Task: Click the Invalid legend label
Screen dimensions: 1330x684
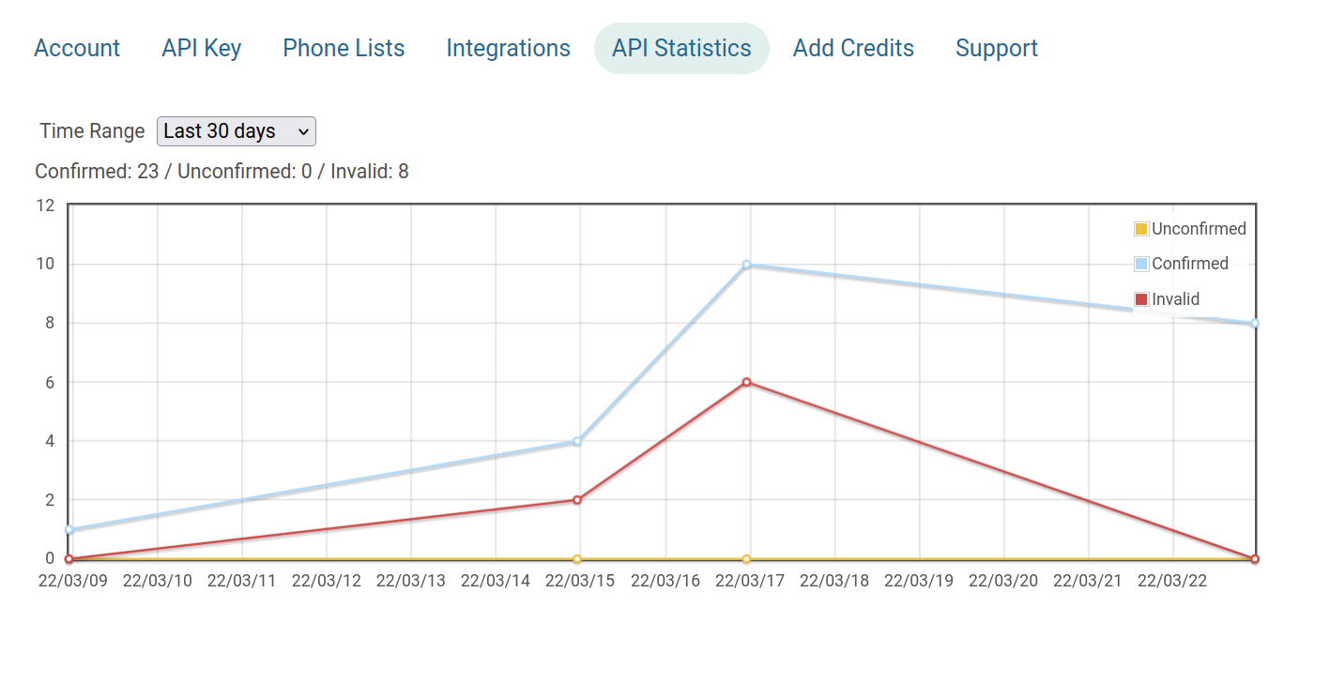Action: click(1176, 299)
